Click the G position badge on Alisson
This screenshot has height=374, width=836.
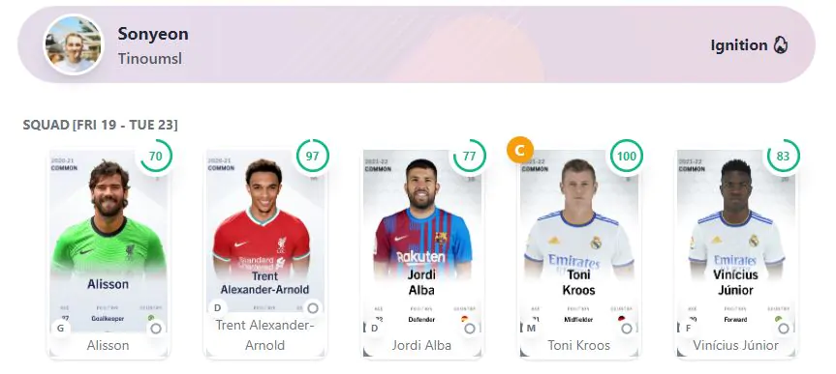(x=61, y=329)
